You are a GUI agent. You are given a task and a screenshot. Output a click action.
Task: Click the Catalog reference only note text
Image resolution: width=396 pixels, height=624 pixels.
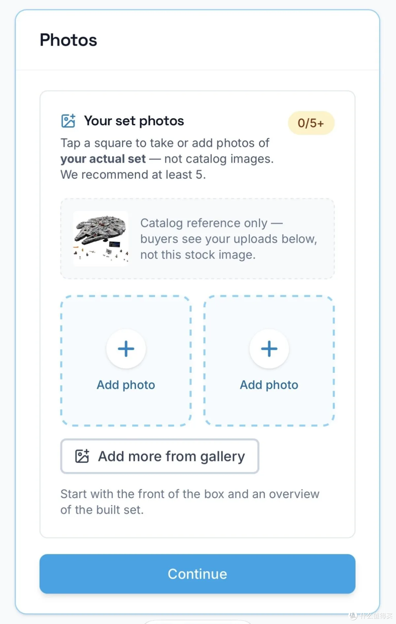point(229,239)
